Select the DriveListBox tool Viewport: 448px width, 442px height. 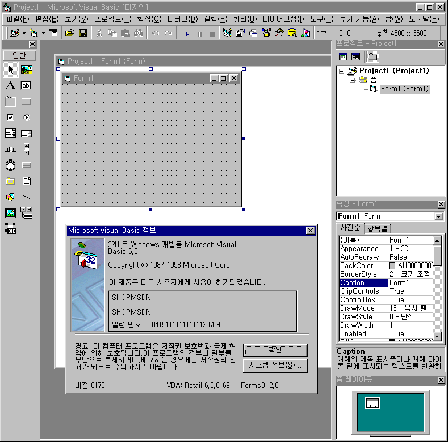tap(27, 165)
